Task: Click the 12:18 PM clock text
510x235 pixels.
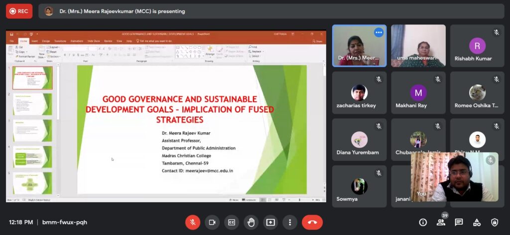Action: pyautogui.click(x=21, y=223)
